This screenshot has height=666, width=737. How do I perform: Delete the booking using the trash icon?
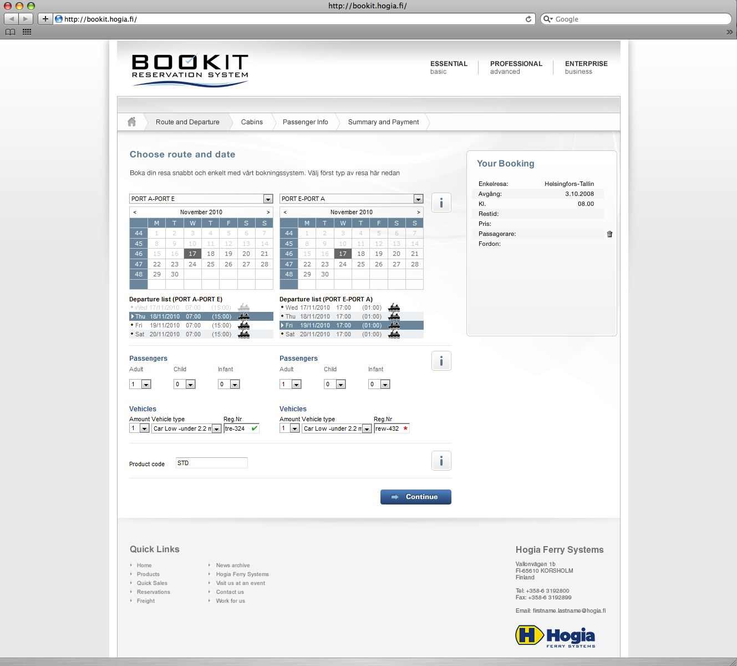tap(609, 234)
